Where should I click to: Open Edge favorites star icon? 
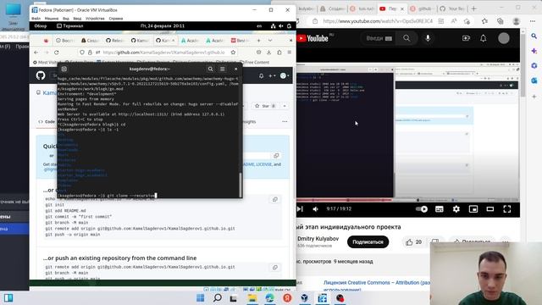[484, 21]
